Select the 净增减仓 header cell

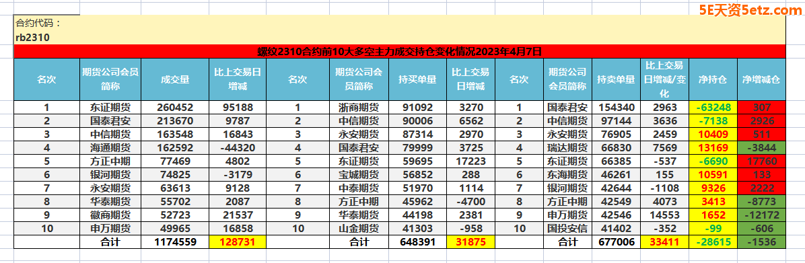pos(761,79)
